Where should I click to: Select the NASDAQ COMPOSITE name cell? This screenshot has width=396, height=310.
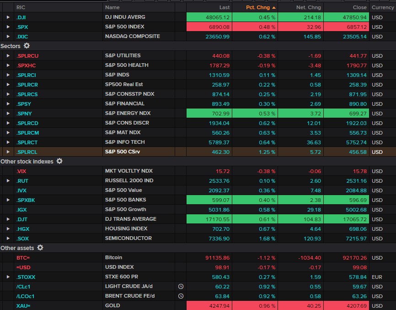coord(133,36)
